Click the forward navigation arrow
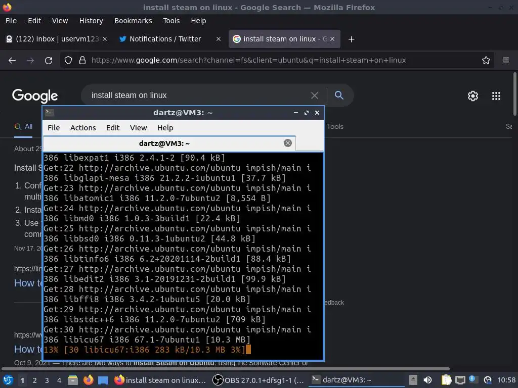 coord(30,61)
